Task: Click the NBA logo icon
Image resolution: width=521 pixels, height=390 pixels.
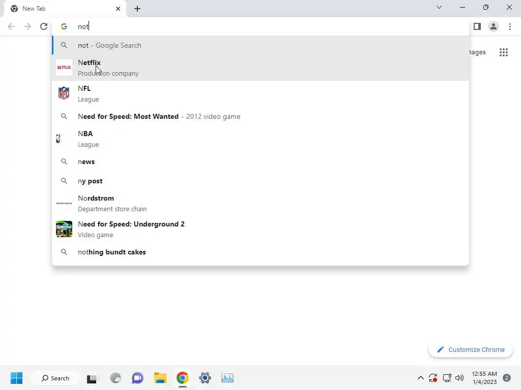Action: [59, 139]
